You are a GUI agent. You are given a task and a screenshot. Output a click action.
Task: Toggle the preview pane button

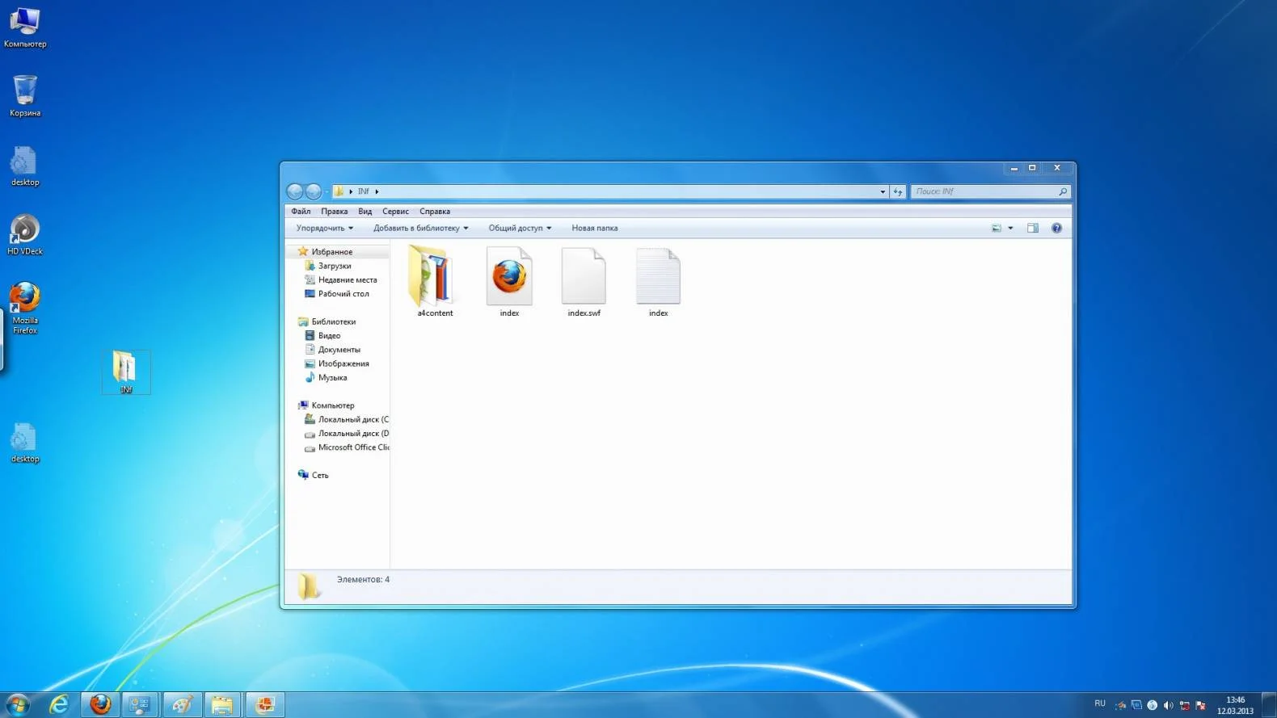coord(1032,229)
